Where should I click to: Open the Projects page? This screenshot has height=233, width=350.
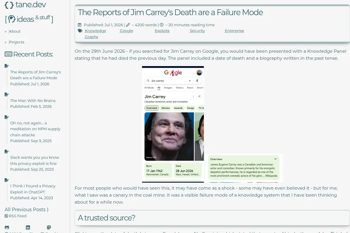pyautogui.click(x=17, y=42)
